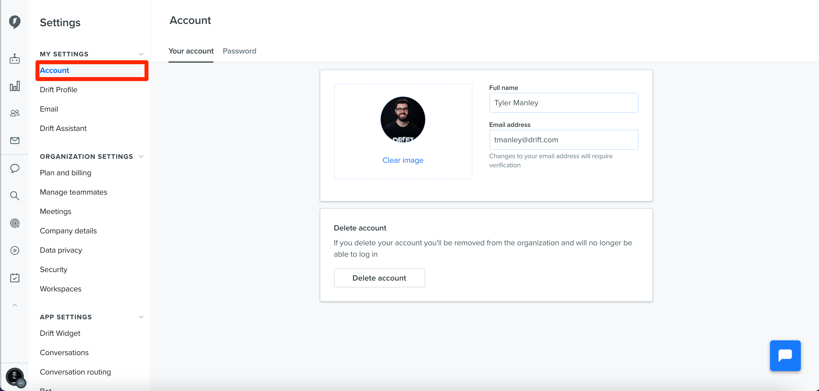
Task: Open the Email envelope icon
Action: tap(15, 141)
